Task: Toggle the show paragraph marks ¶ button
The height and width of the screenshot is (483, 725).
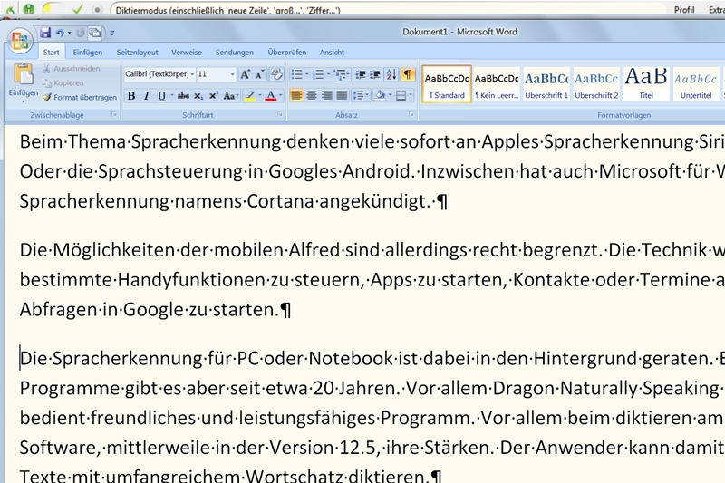Action: coord(407,74)
